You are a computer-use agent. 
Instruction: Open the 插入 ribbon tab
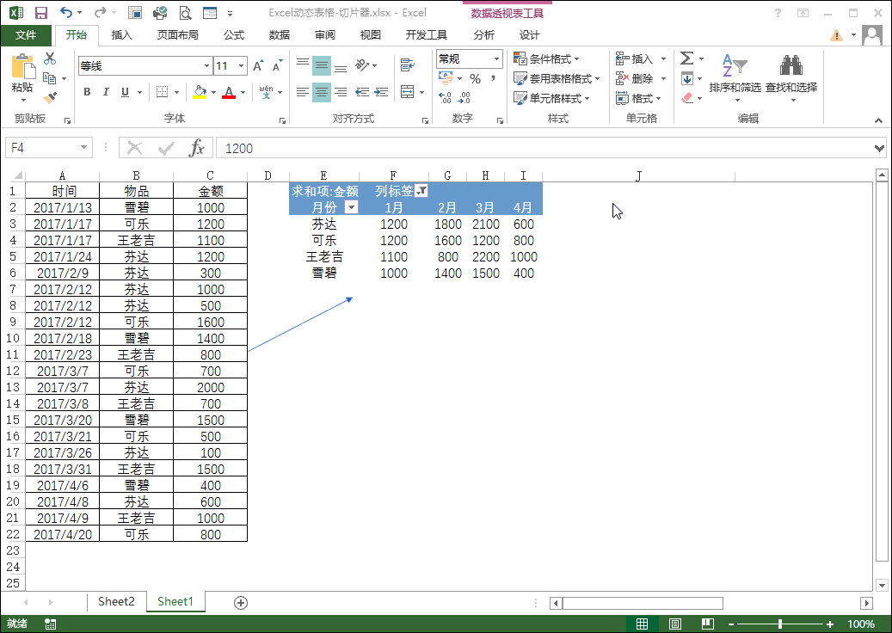tap(122, 35)
